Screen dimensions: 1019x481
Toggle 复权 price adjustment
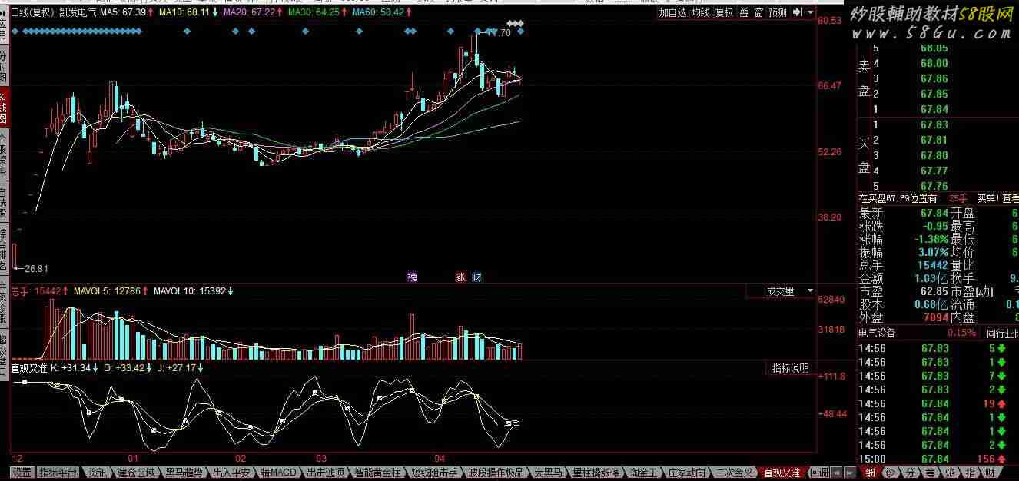(x=724, y=12)
